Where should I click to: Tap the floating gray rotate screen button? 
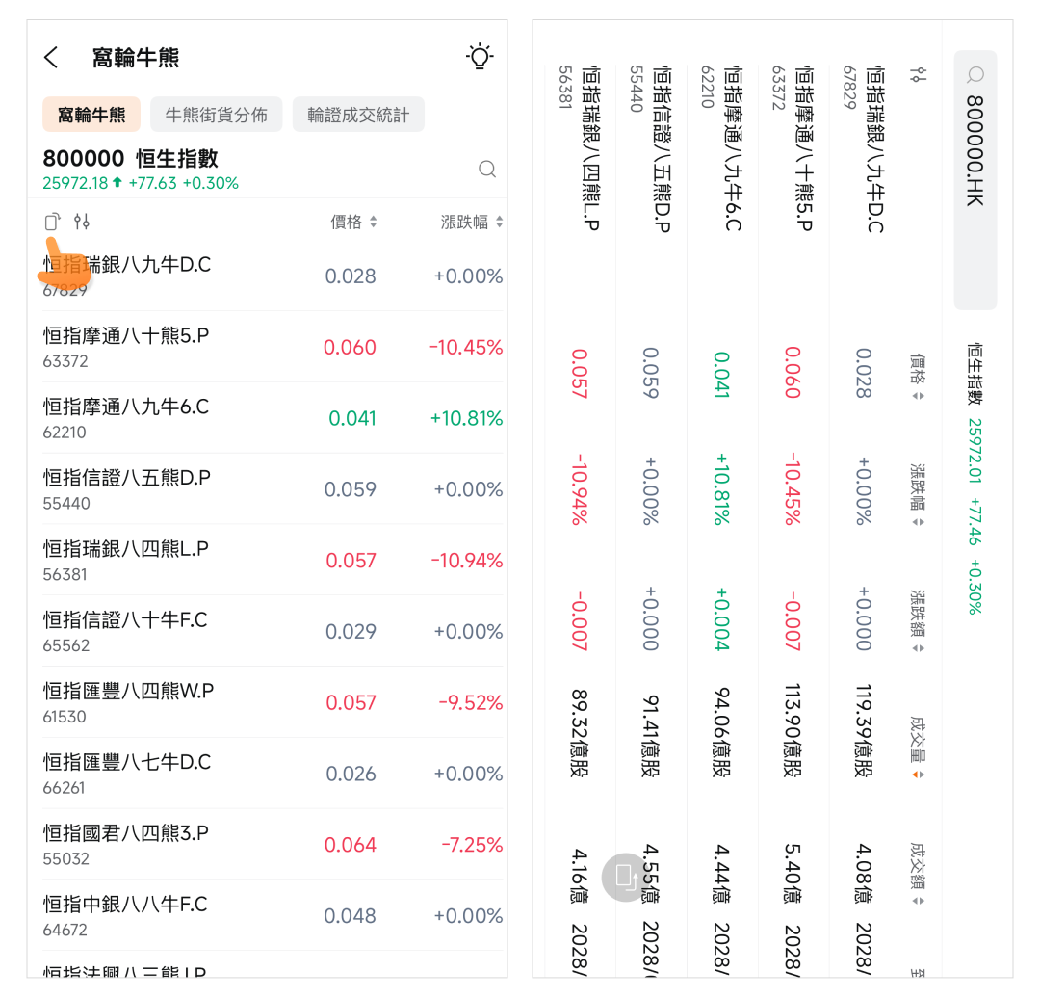[624, 877]
